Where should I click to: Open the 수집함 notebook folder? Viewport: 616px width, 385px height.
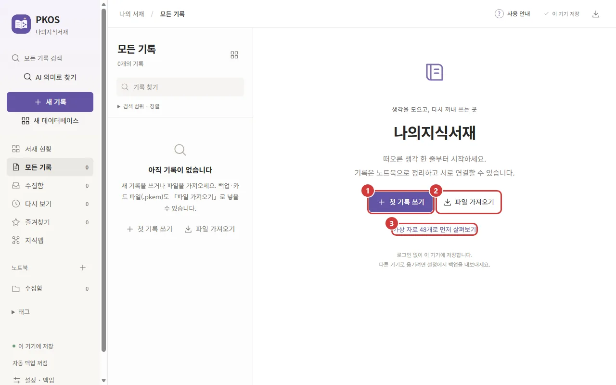click(x=50, y=289)
